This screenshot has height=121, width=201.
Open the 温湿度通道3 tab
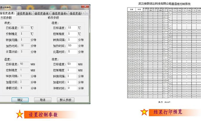[x=42, y=13]
